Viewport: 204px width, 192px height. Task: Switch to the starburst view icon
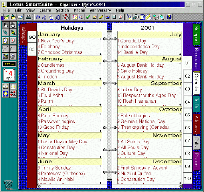point(6,94)
